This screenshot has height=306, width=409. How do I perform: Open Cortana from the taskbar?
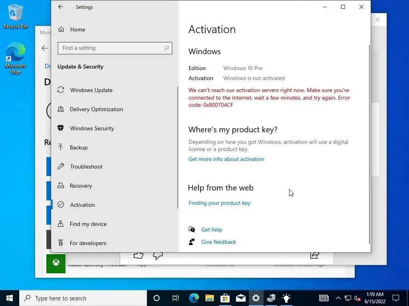pyautogui.click(x=157, y=298)
